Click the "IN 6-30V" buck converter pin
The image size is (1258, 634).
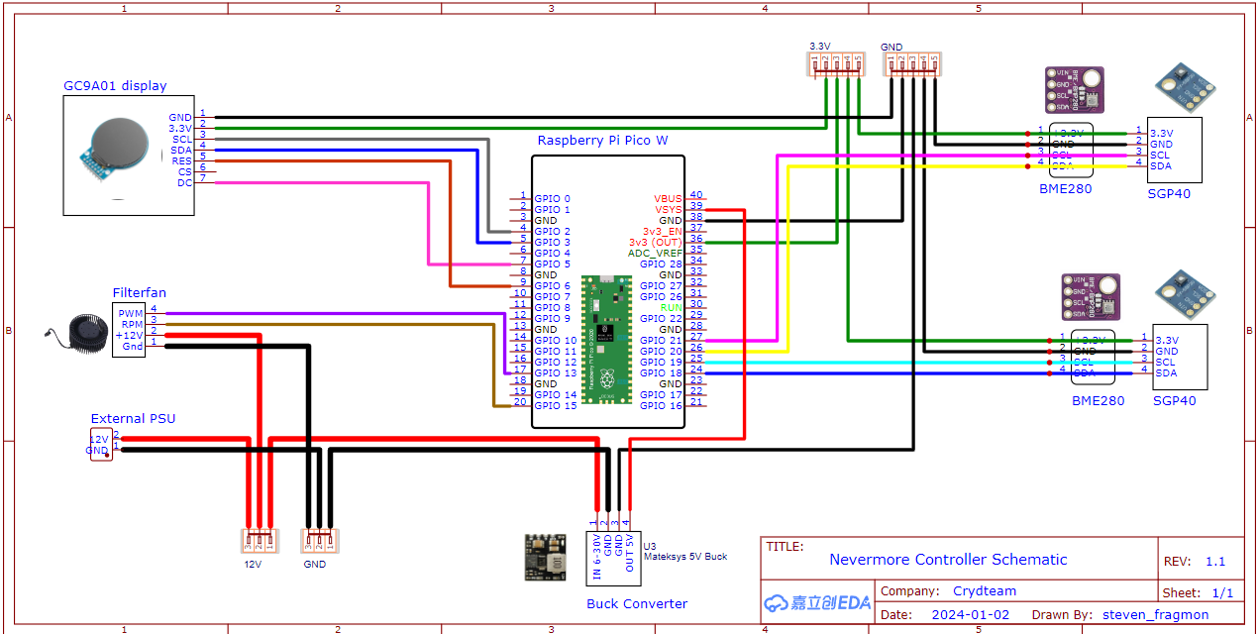[597, 555]
